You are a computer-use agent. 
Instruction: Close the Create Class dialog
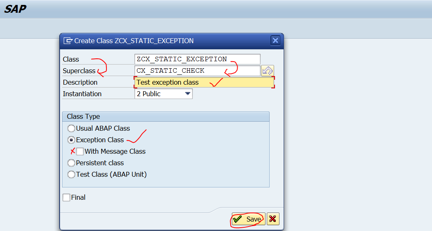coord(275,41)
